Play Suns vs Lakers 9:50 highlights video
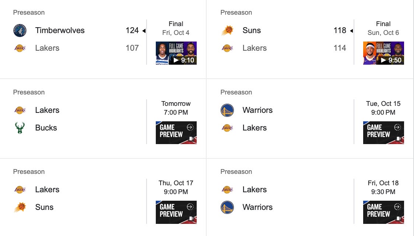The image size is (414, 236). pos(383,53)
